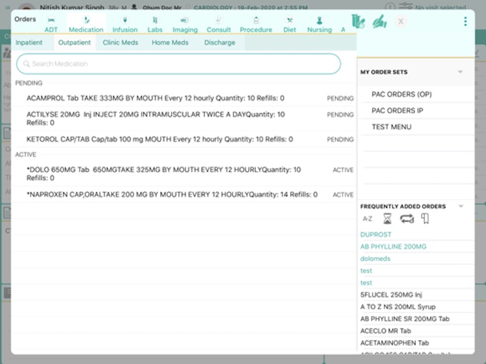The image size is (486, 364).
Task: Open the Imaging orders tab
Action: click(185, 25)
